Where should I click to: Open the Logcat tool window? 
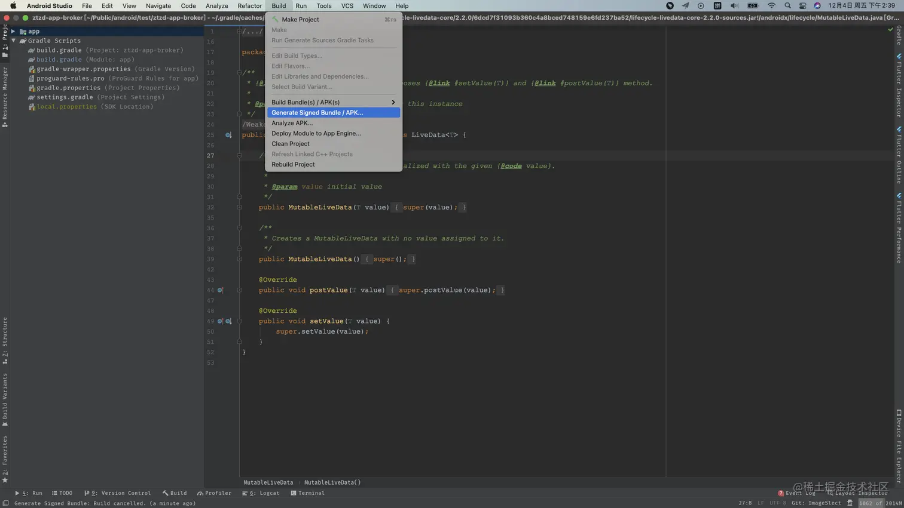(261, 493)
